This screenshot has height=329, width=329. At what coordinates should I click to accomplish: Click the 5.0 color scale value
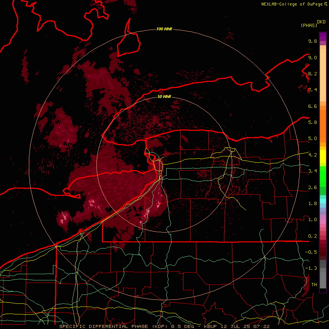tap(313, 139)
